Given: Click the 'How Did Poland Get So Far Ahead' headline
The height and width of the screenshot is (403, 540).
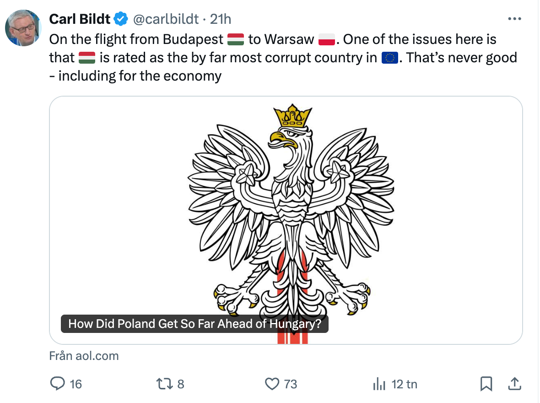Looking at the screenshot, I should pos(194,324).
